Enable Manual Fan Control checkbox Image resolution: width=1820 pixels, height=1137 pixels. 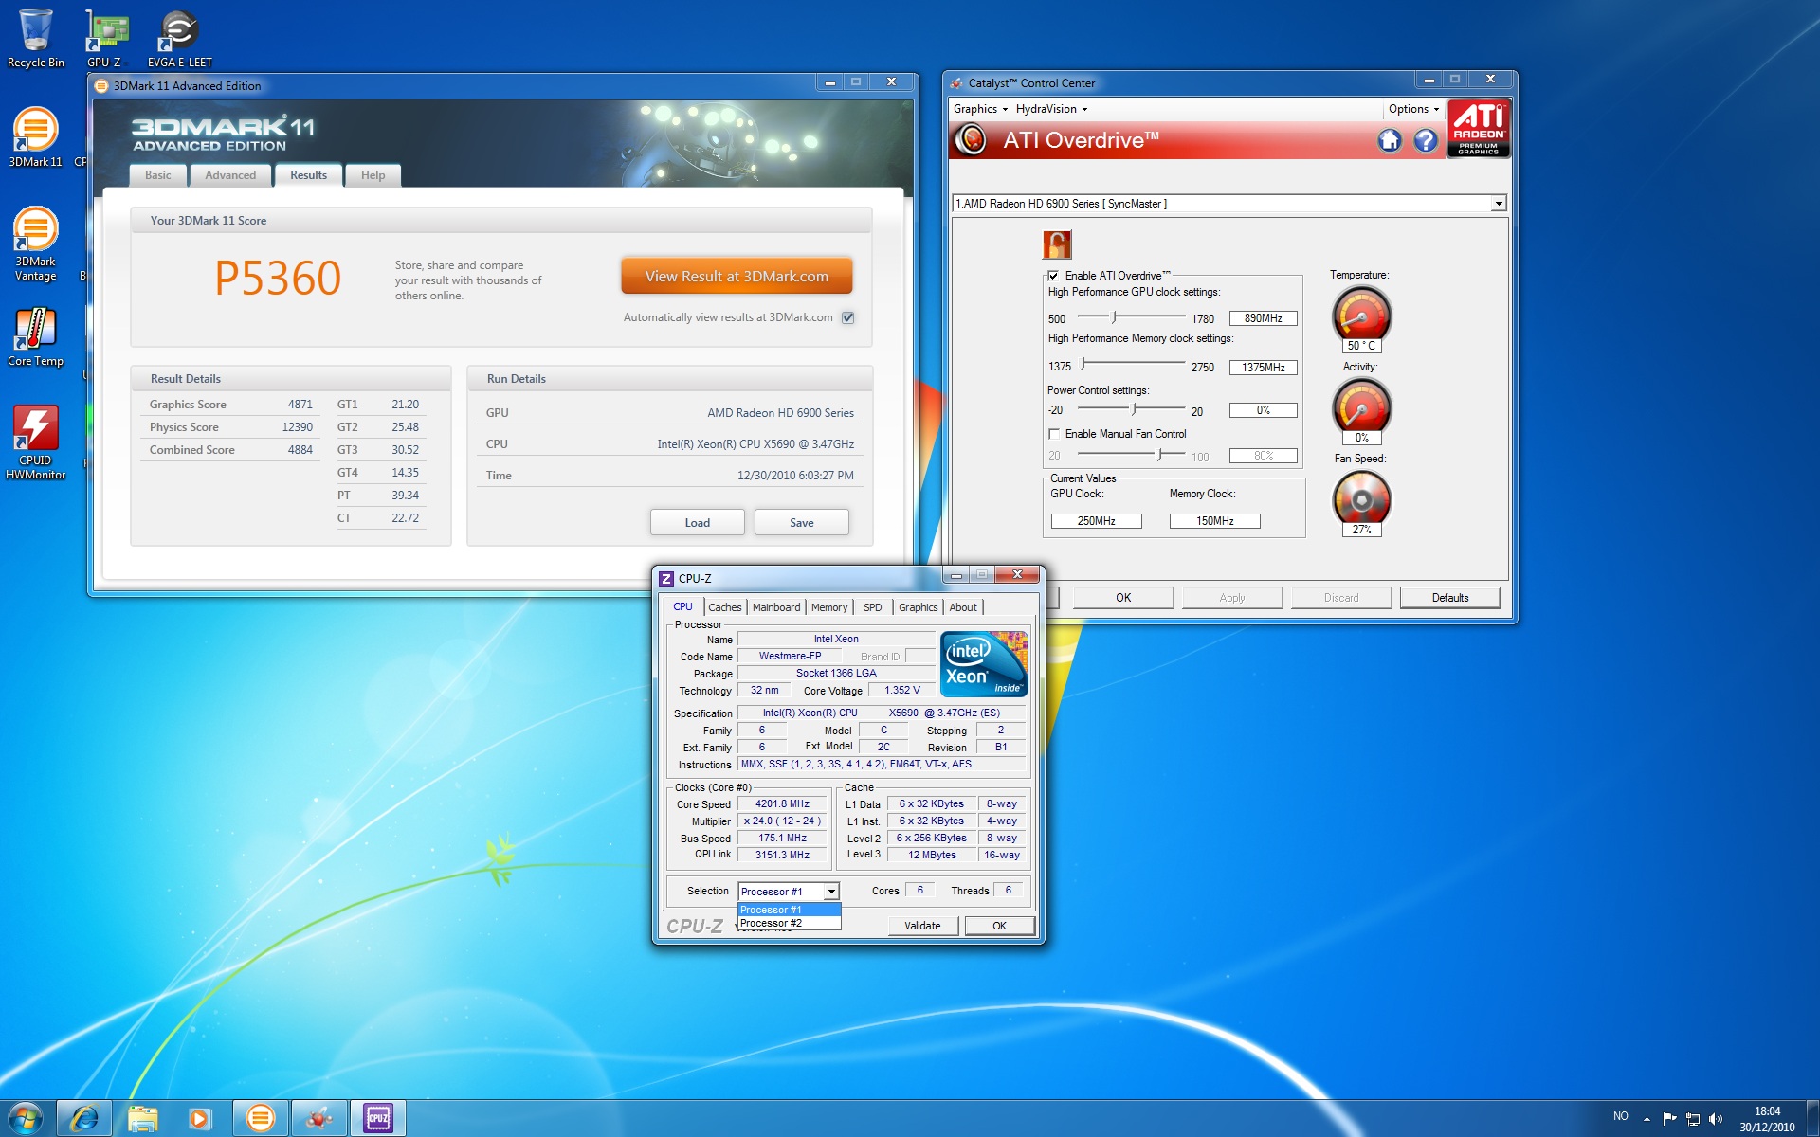click(x=1053, y=434)
